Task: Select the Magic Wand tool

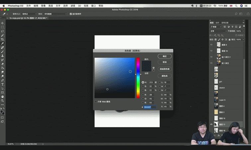Action: [2, 35]
